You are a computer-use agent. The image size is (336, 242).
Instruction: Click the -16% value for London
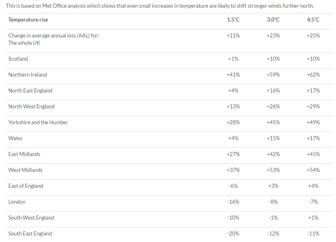(x=233, y=202)
